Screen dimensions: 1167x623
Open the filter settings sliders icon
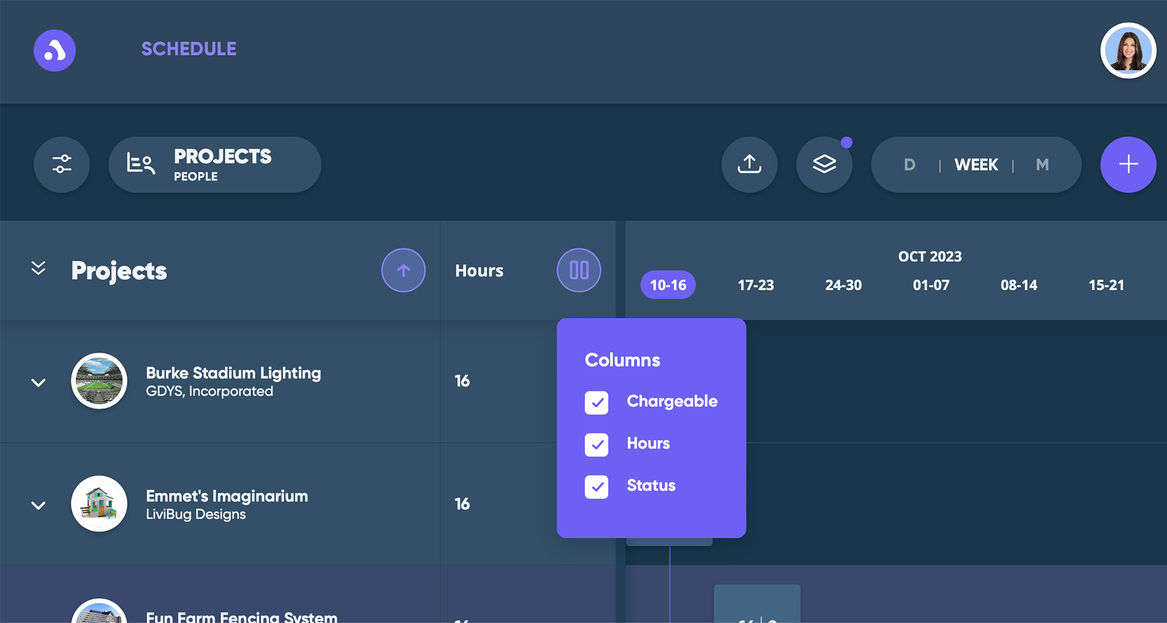(62, 164)
